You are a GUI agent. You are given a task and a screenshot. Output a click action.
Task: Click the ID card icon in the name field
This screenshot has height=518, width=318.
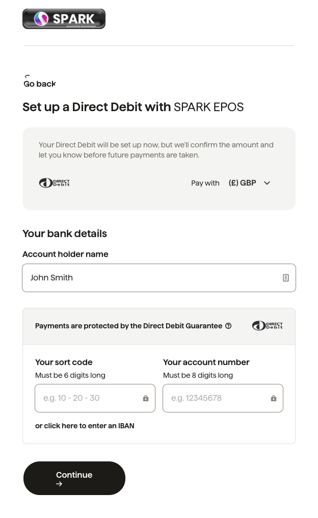pyautogui.click(x=285, y=277)
